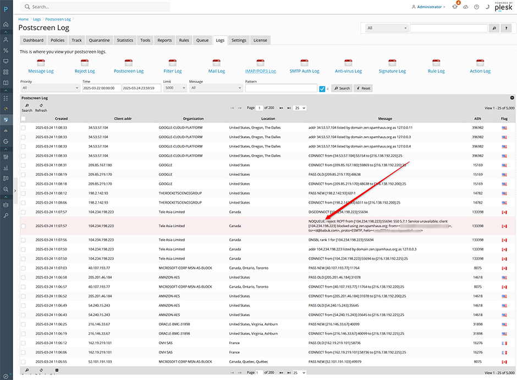Go to the next page of log results
The height and width of the screenshot is (380, 517).
click(x=281, y=108)
